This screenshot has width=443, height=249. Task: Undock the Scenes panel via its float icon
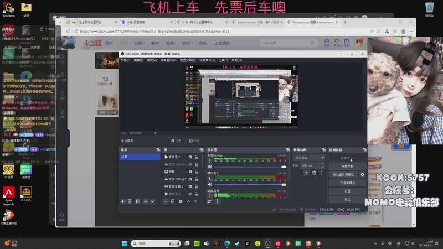158,149
